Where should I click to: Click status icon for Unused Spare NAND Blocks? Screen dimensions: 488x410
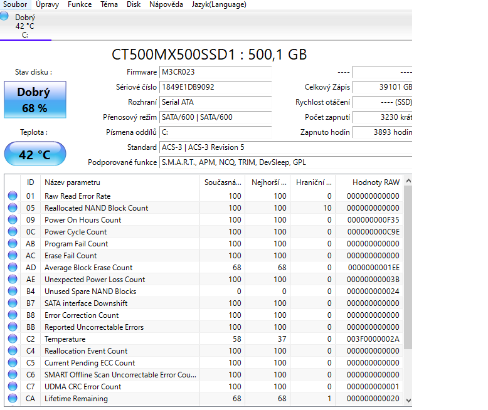click(x=13, y=291)
